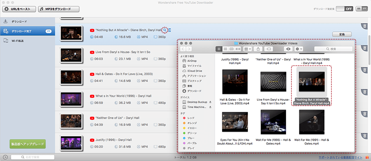Screen dimensions: 371x161
Task: Open the ダウンロード sidebar section in downloader
Action: point(28,21)
